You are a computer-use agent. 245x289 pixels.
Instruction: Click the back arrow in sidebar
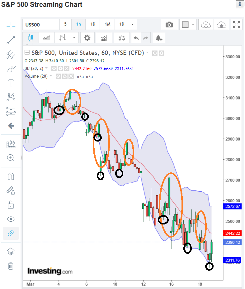(x=11, y=126)
